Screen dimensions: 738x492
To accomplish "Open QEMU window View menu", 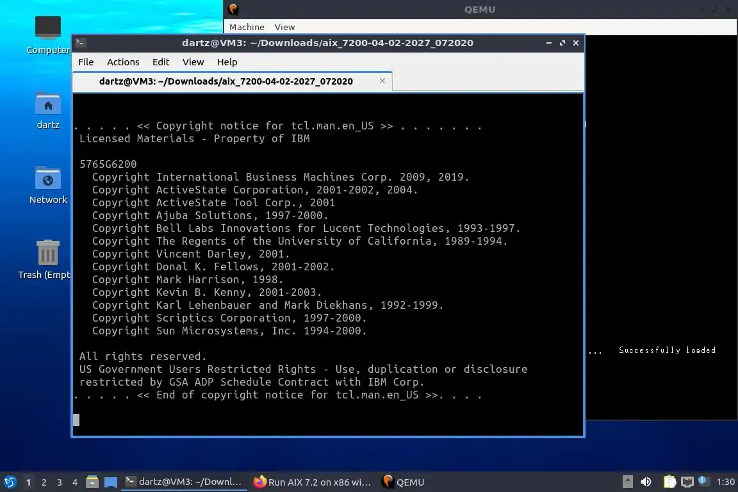I will click(284, 28).
